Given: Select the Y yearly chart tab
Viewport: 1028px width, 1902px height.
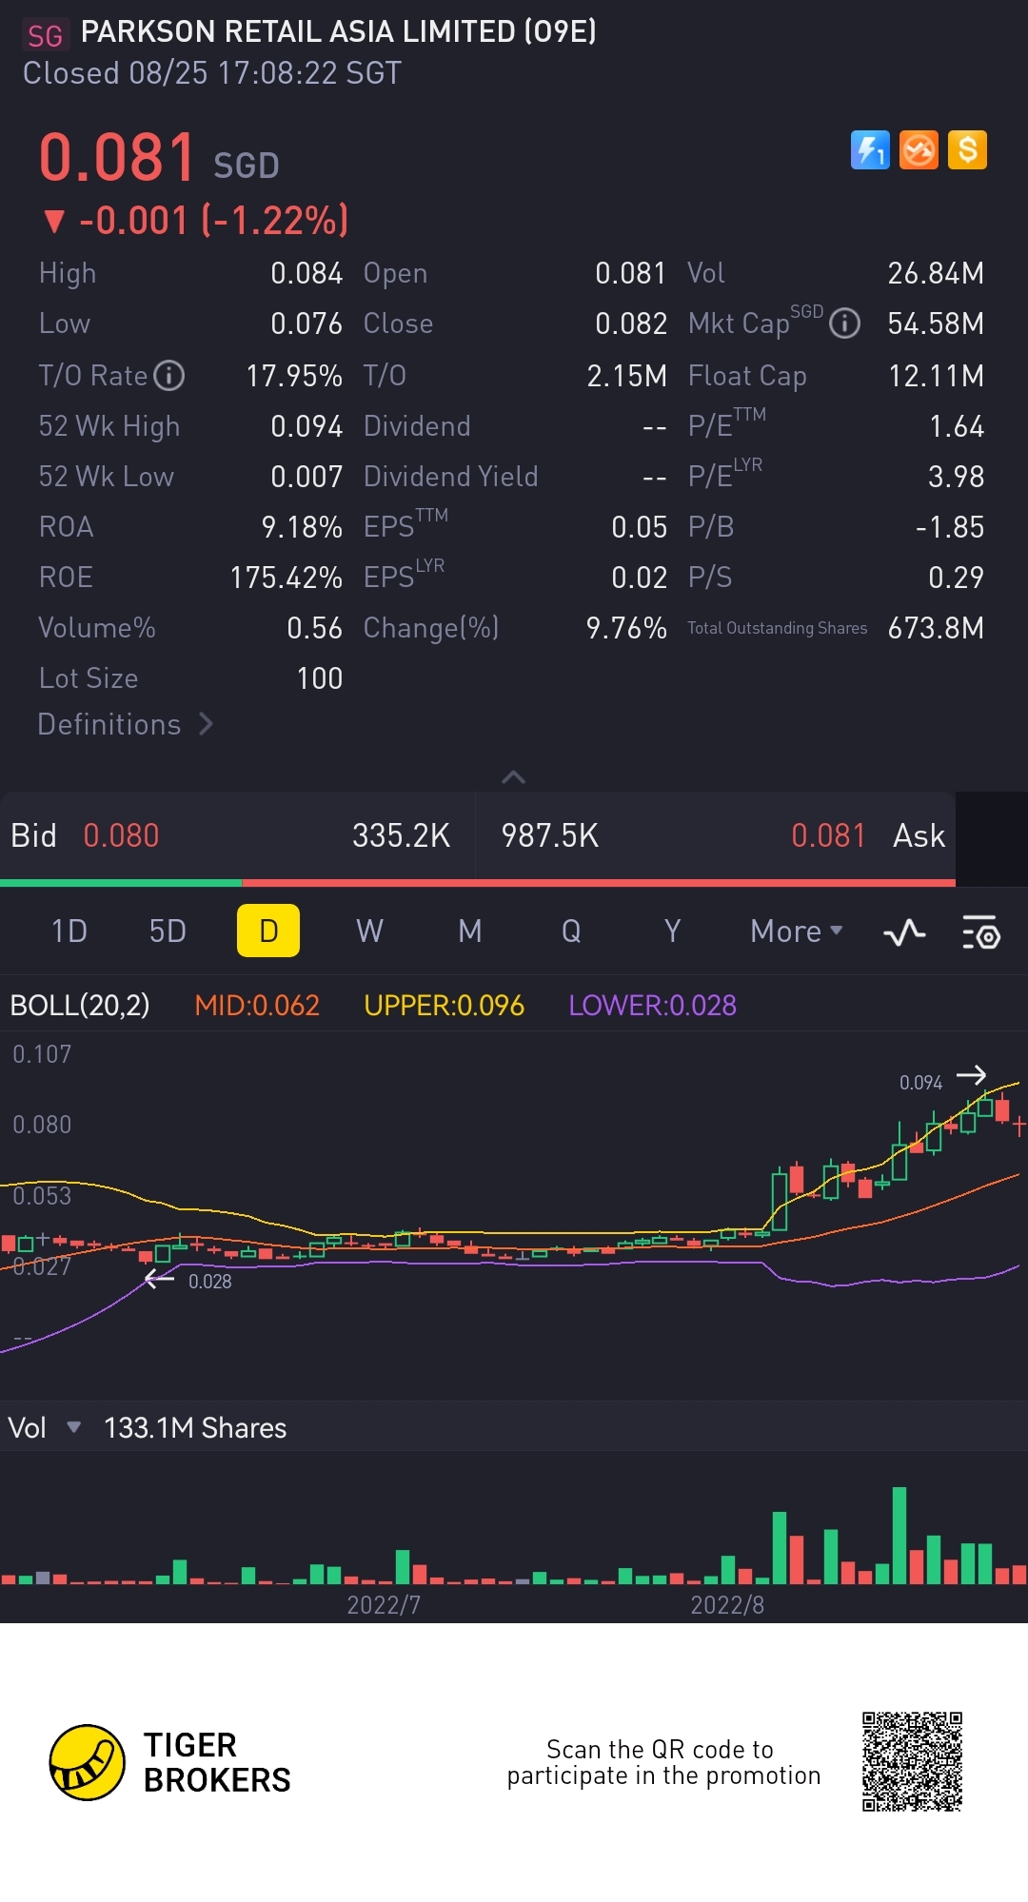Looking at the screenshot, I should (x=672, y=931).
